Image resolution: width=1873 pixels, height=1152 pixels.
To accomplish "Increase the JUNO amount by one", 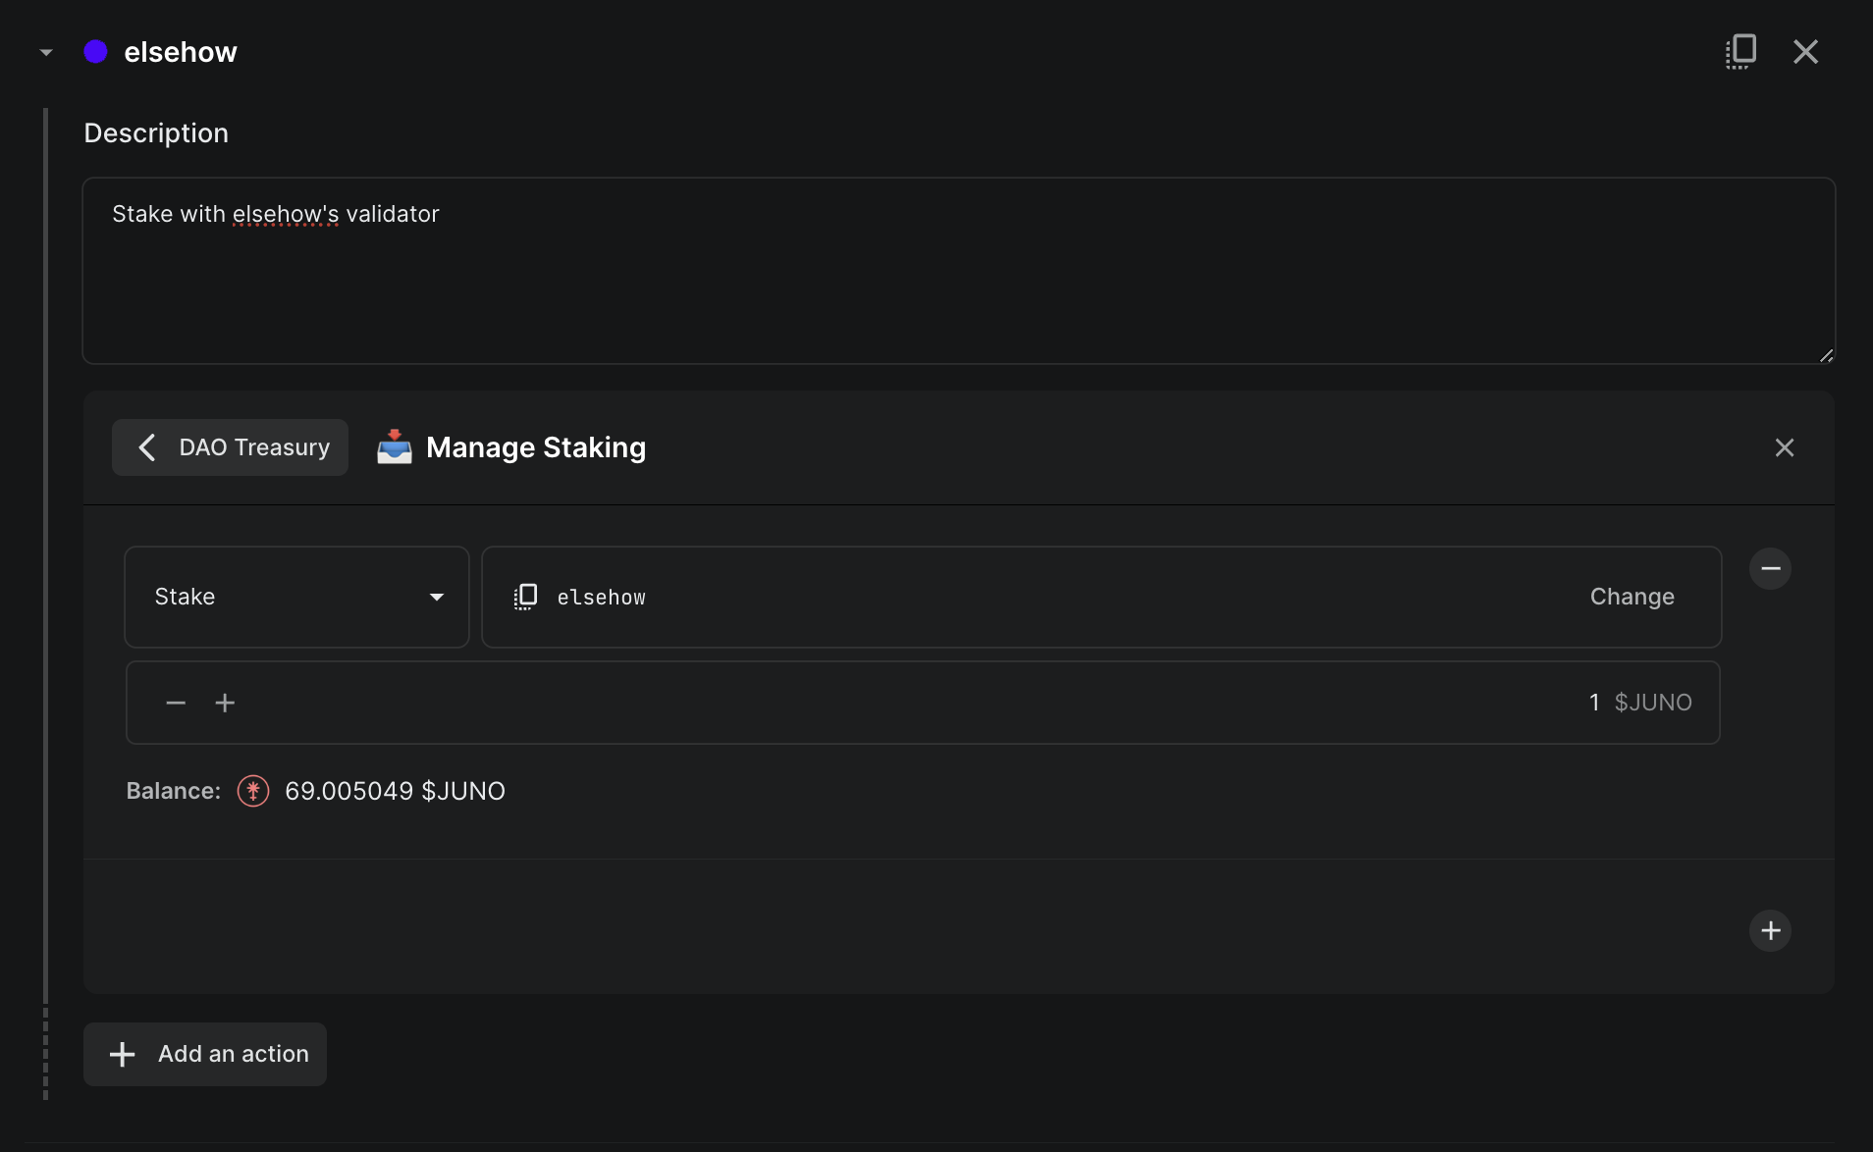I will tap(225, 703).
